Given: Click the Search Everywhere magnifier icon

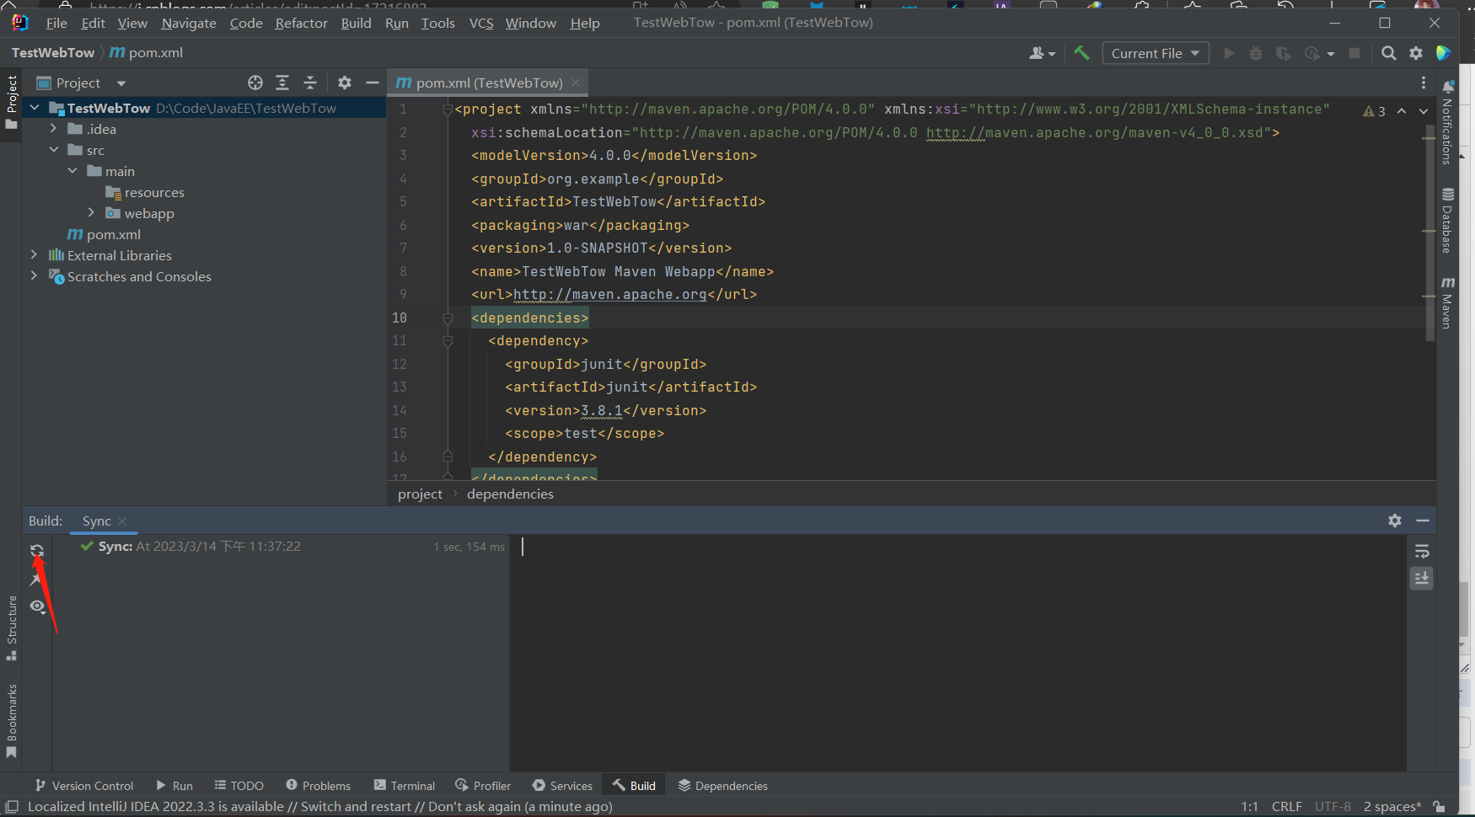Looking at the screenshot, I should [1388, 53].
